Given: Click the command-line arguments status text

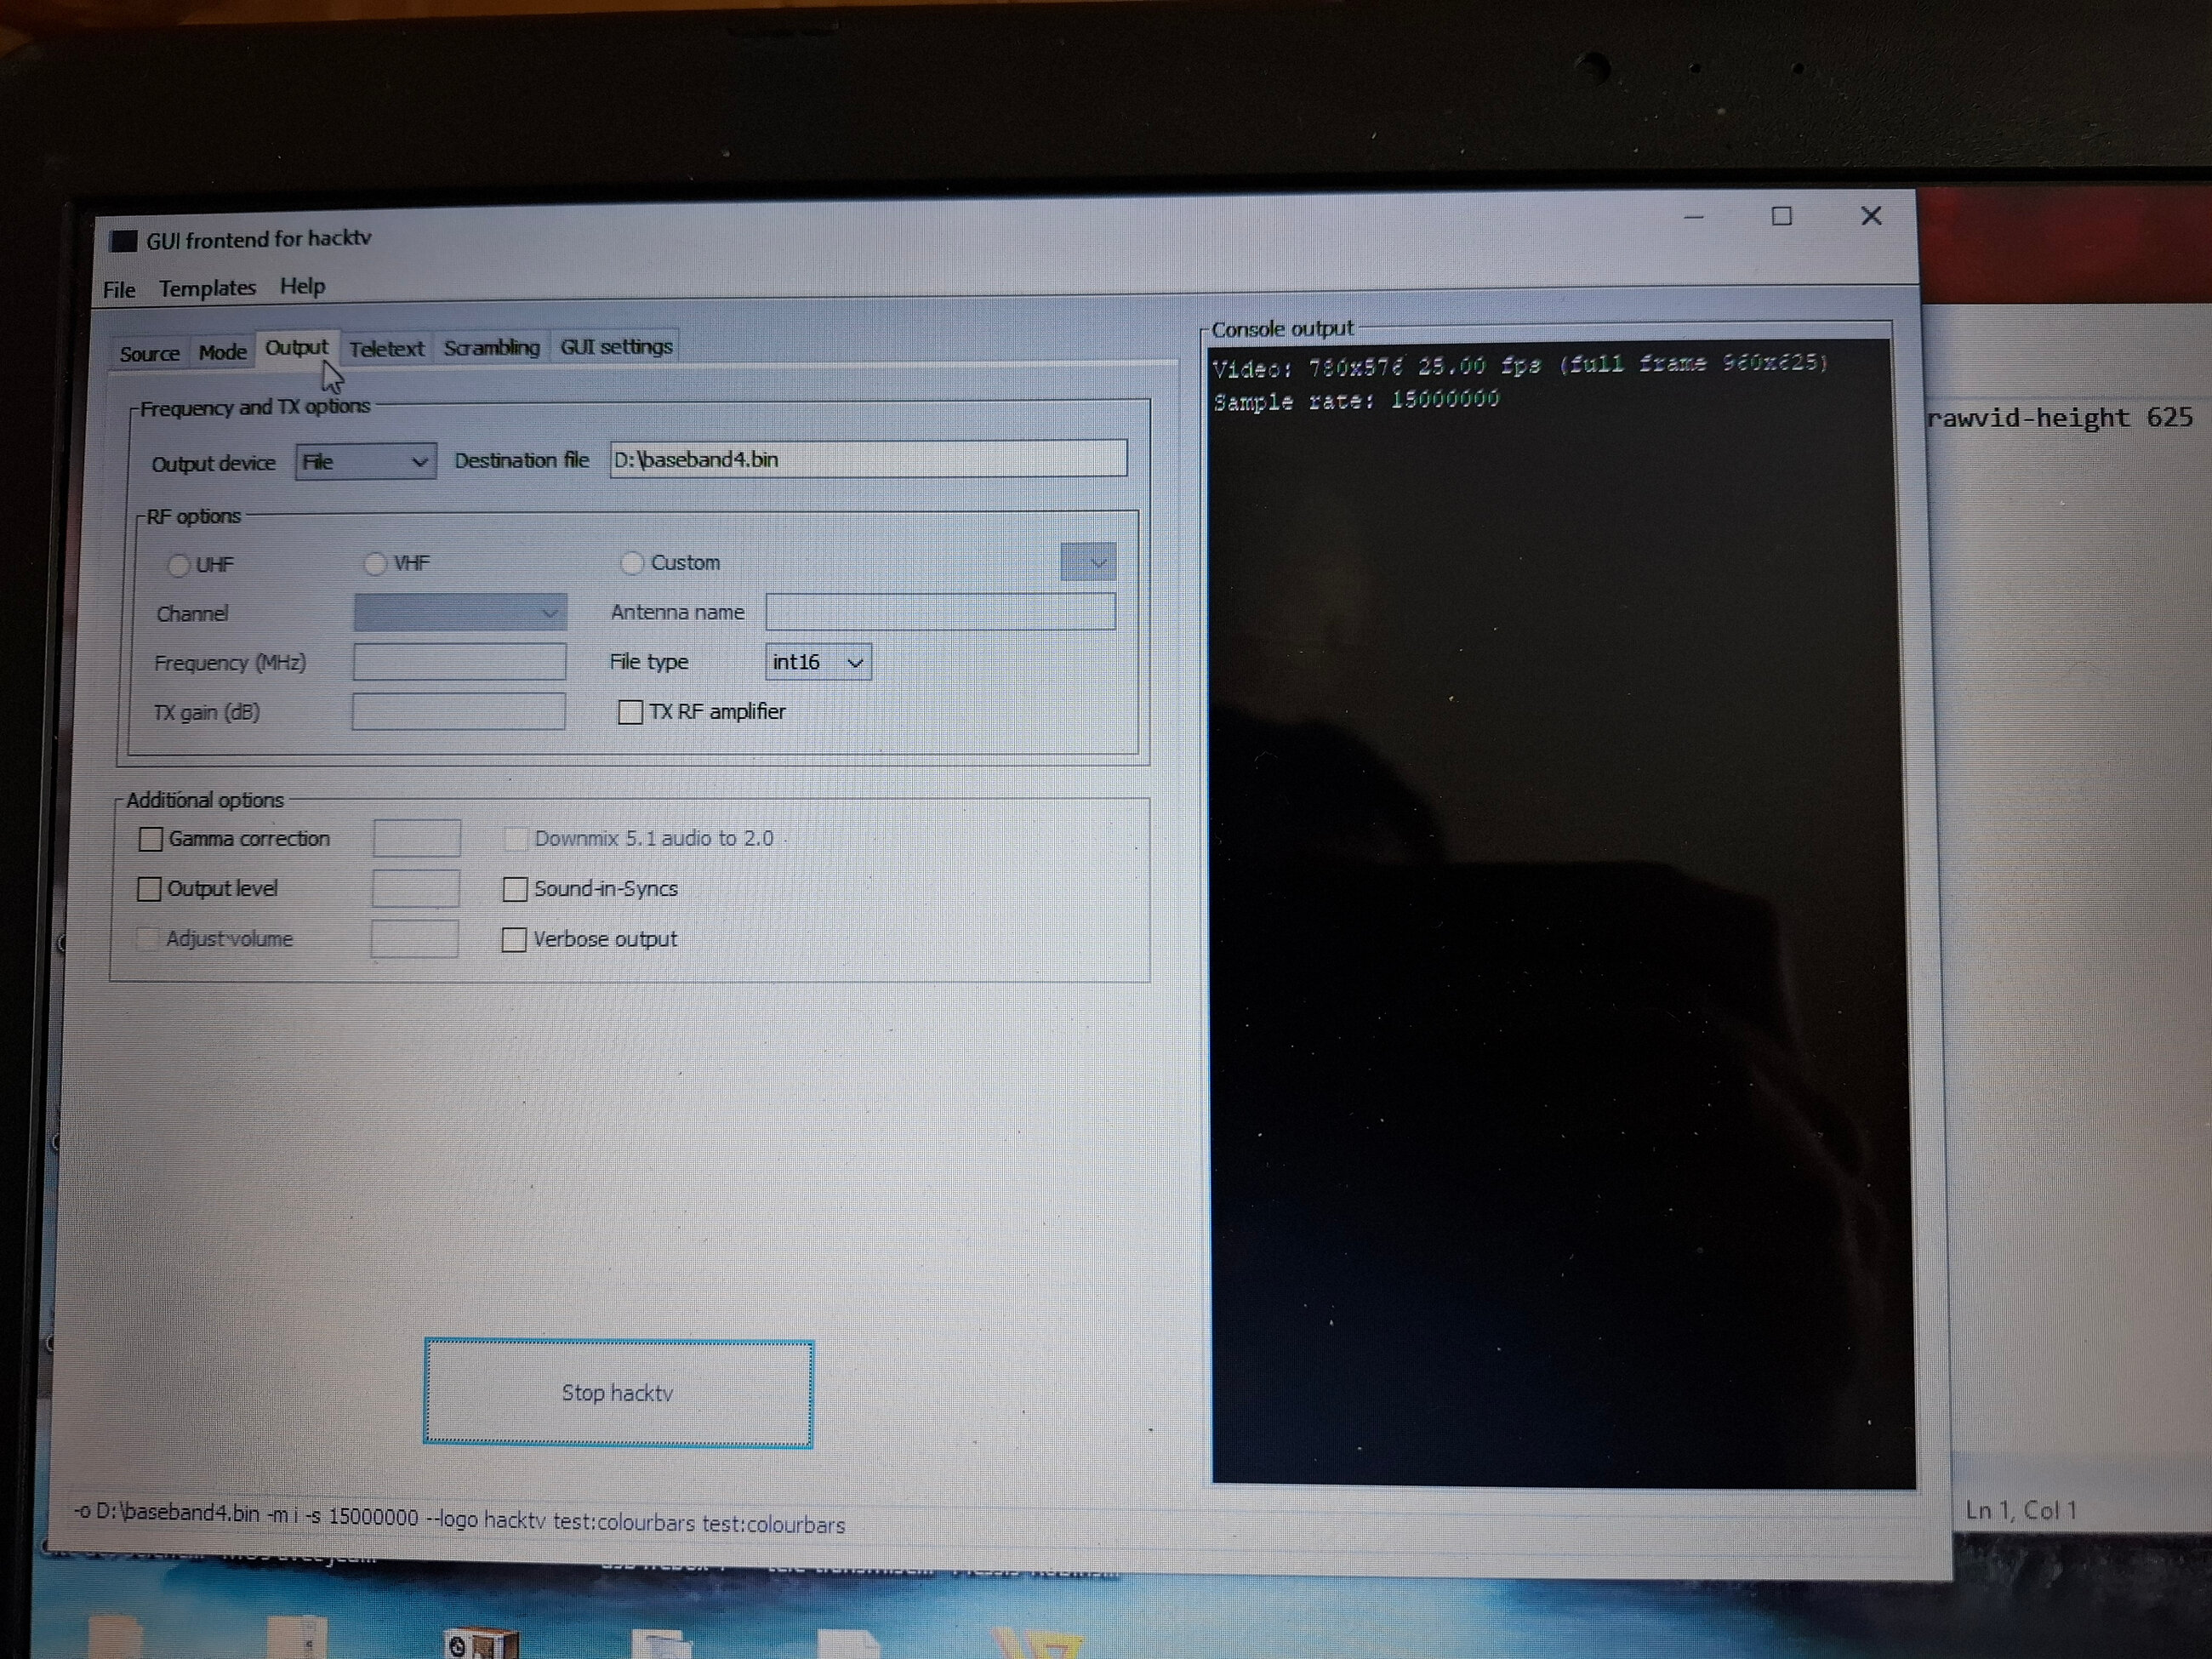Looking at the screenshot, I should (460, 1518).
